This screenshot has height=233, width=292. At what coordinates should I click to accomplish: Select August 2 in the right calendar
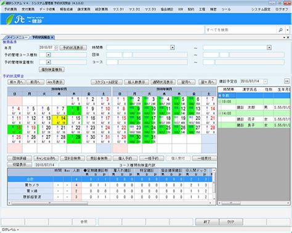click(x=135, y=101)
